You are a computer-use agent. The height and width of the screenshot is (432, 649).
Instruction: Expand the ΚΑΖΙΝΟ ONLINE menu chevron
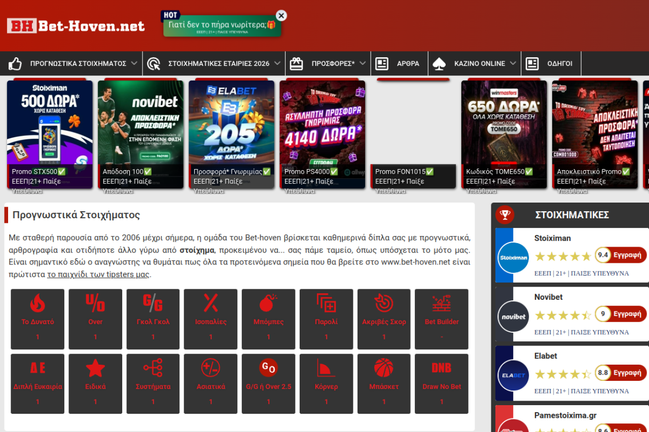click(513, 63)
